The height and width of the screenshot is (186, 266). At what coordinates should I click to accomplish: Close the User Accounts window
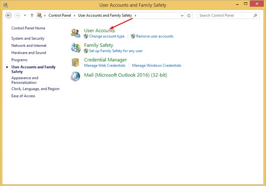[257, 4]
